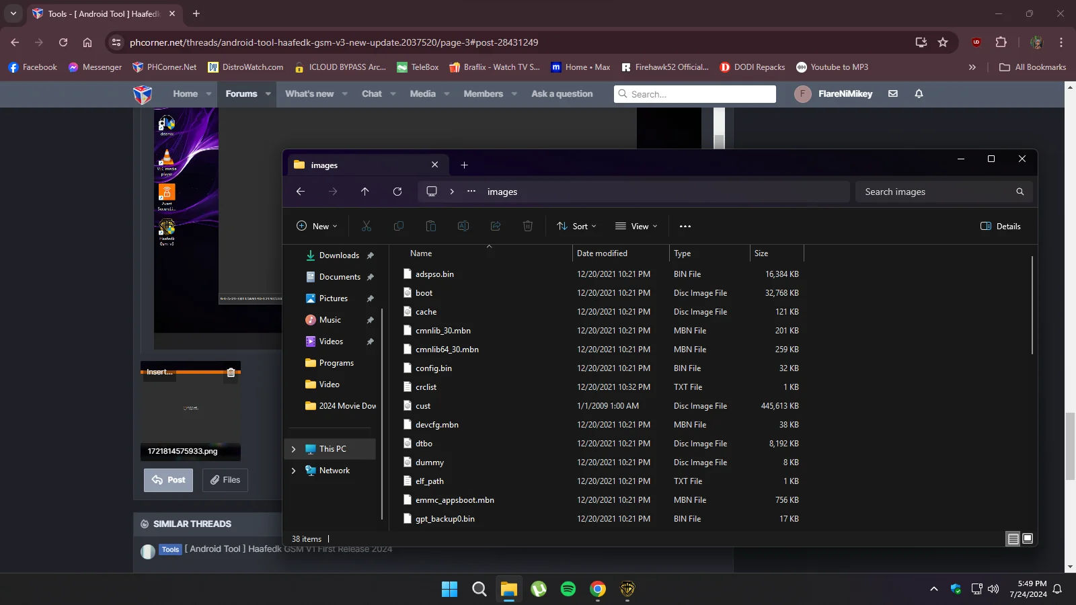Expand the This PC tree node
The image size is (1076, 605).
pos(294,449)
